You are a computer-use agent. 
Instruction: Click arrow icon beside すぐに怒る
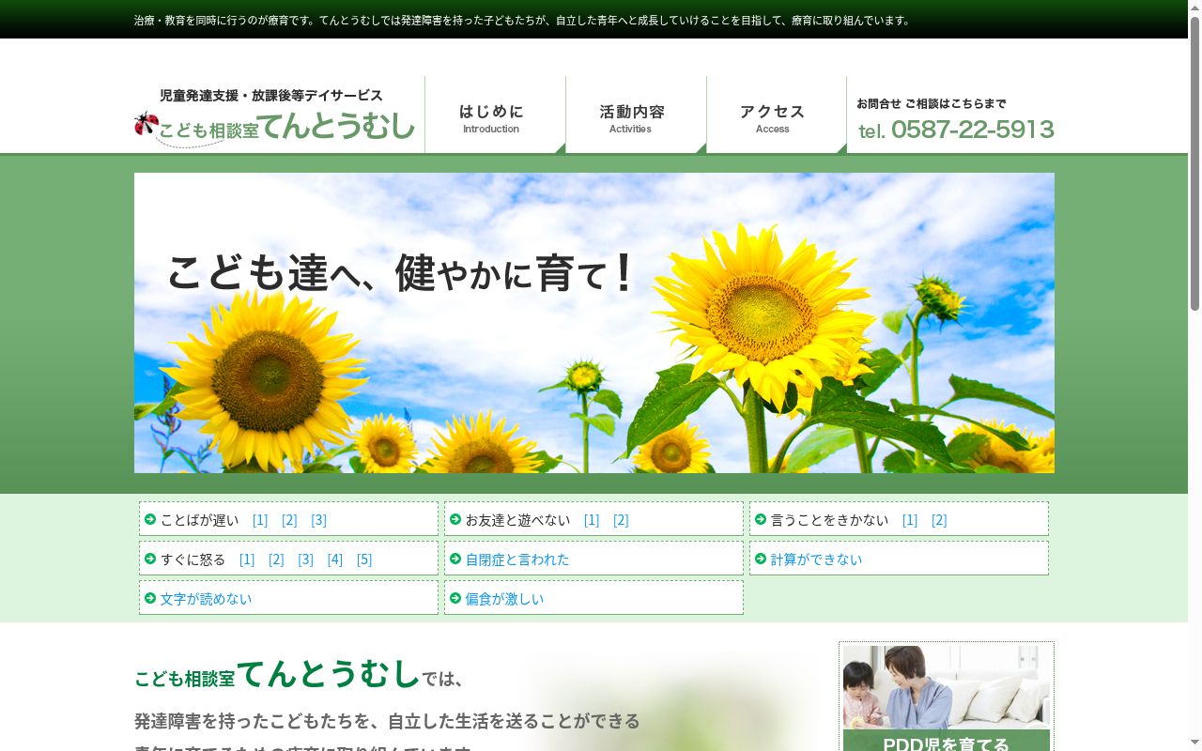[x=150, y=559]
